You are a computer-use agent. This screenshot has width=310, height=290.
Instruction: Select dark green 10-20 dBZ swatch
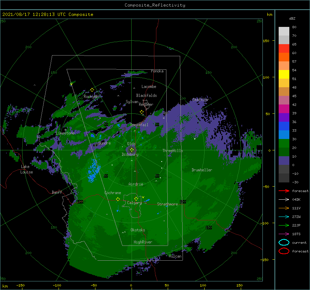pos(284,152)
